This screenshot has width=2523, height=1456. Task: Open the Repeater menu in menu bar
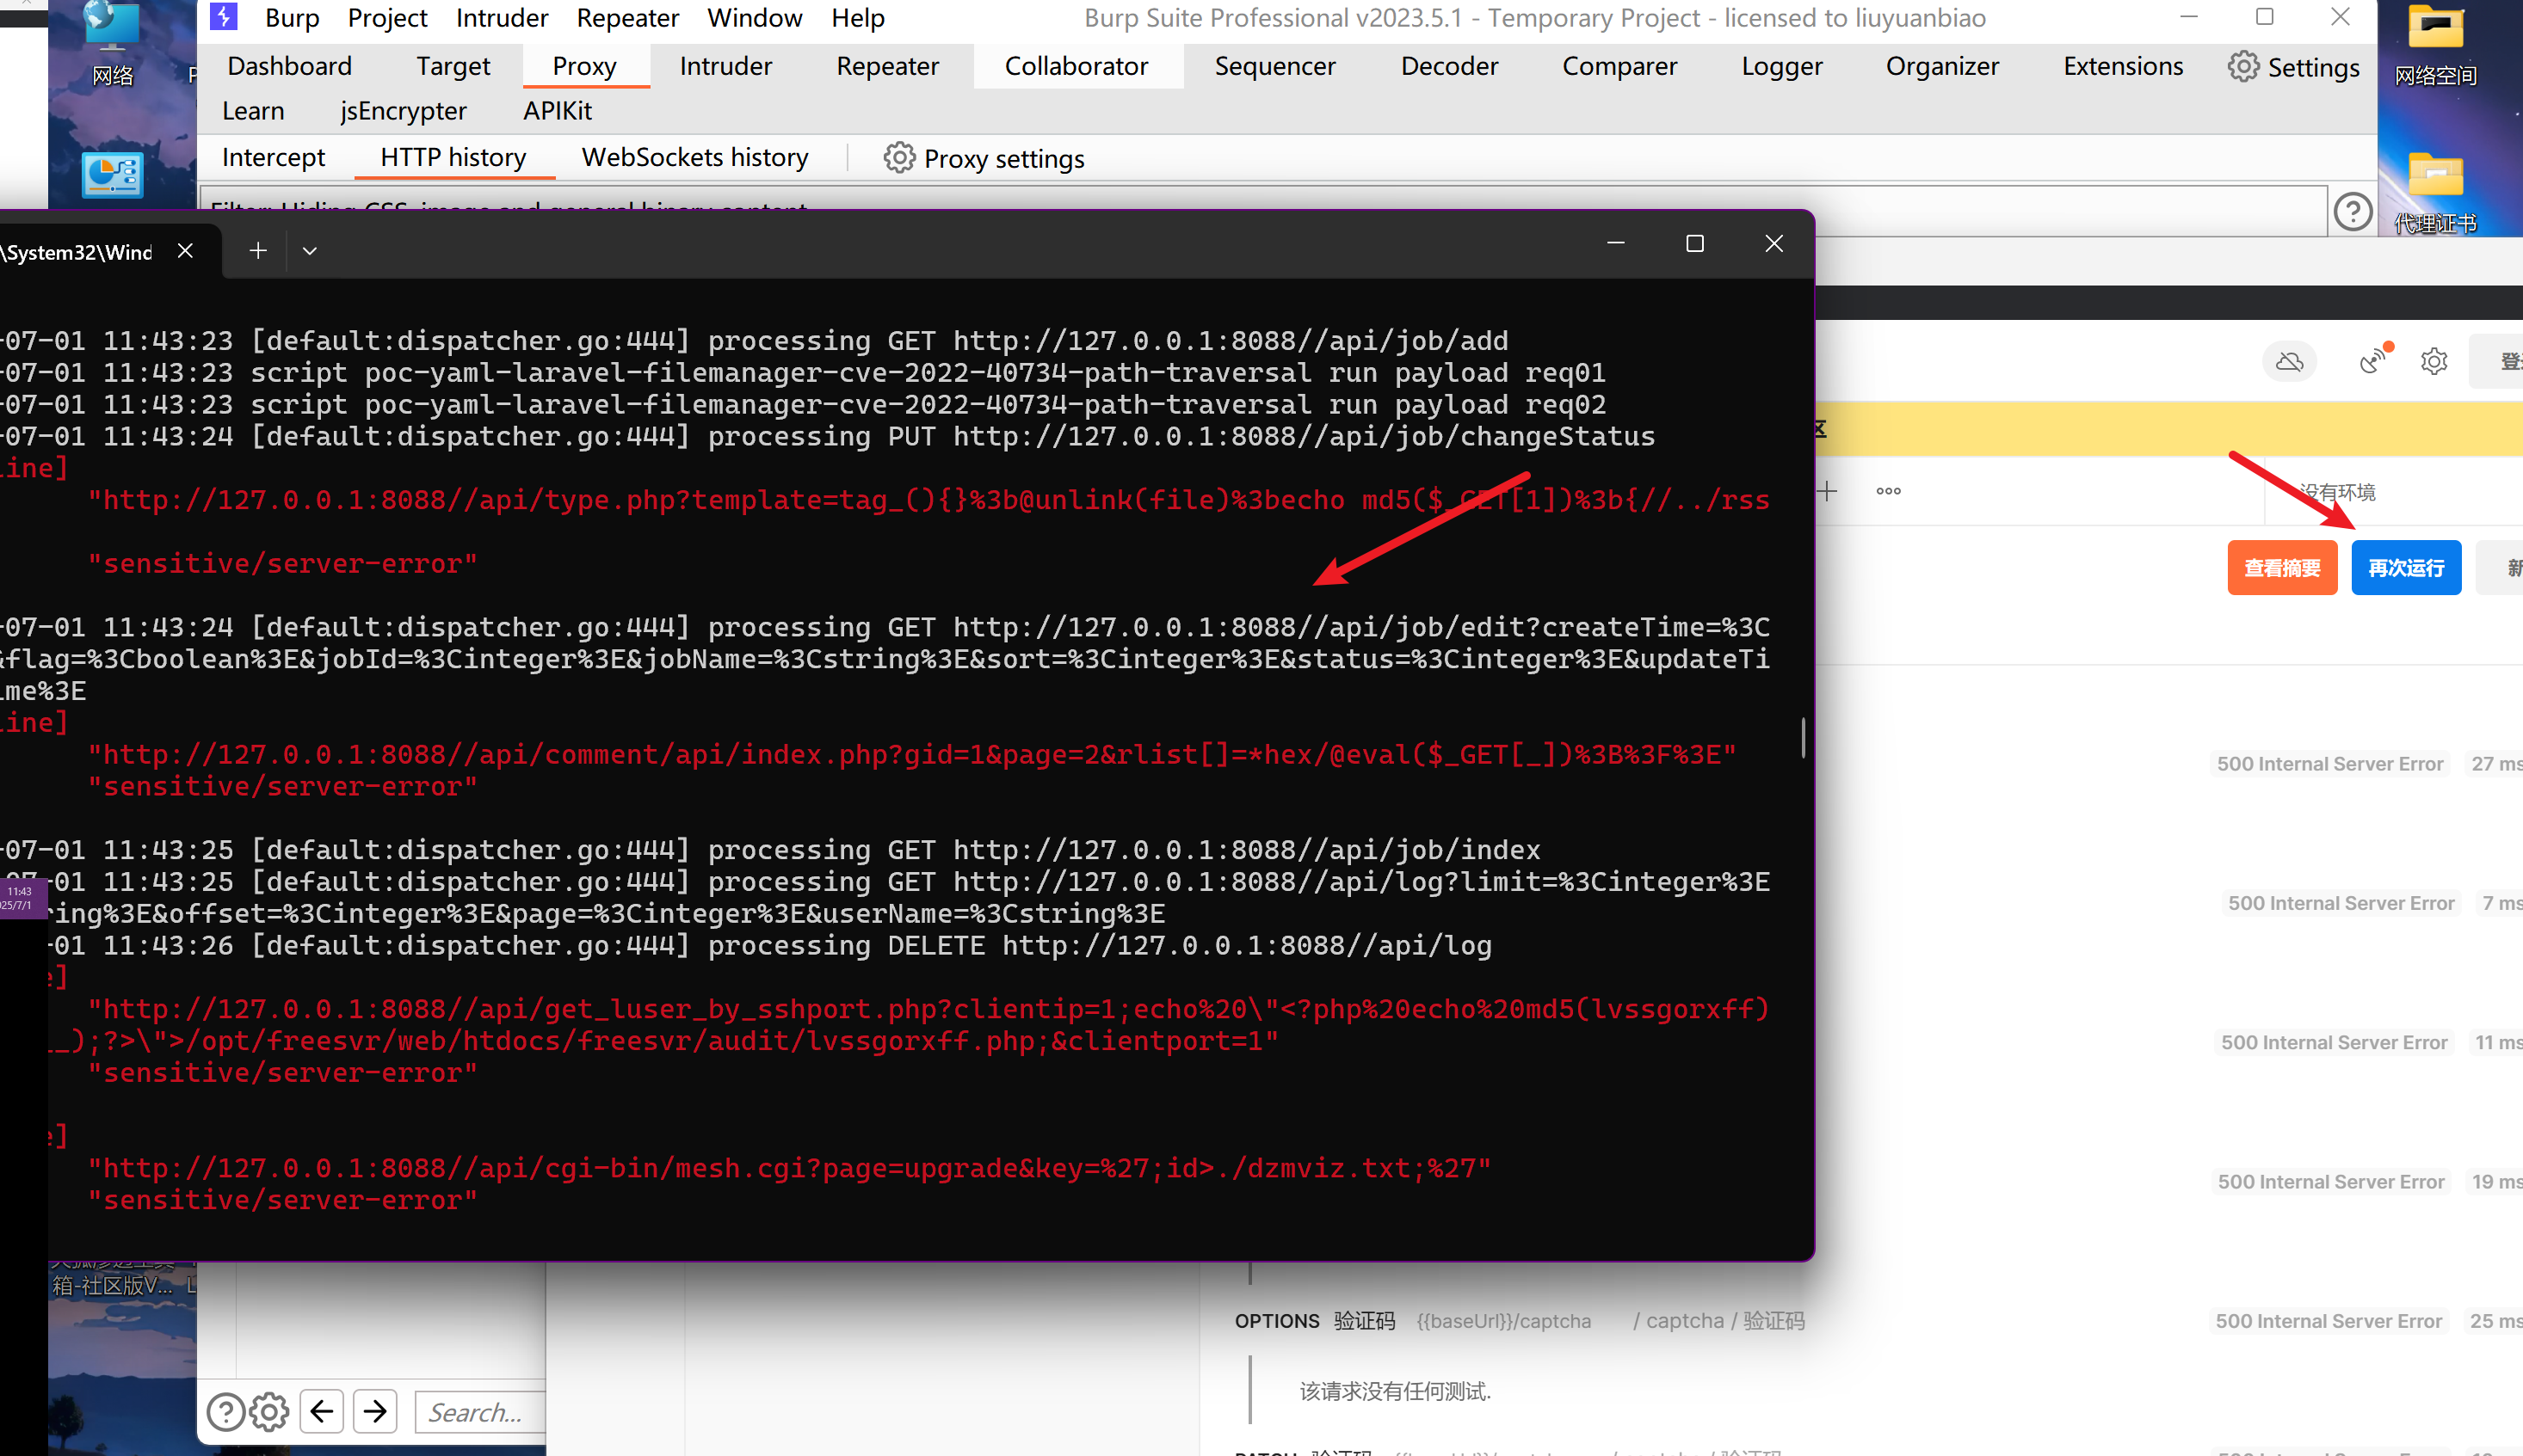[x=627, y=18]
